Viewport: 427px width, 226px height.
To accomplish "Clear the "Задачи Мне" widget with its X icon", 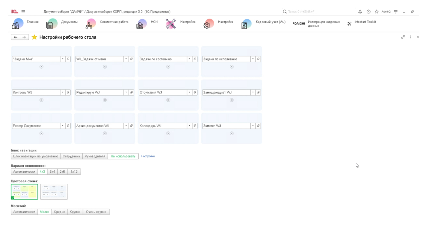I will tap(41, 67).
